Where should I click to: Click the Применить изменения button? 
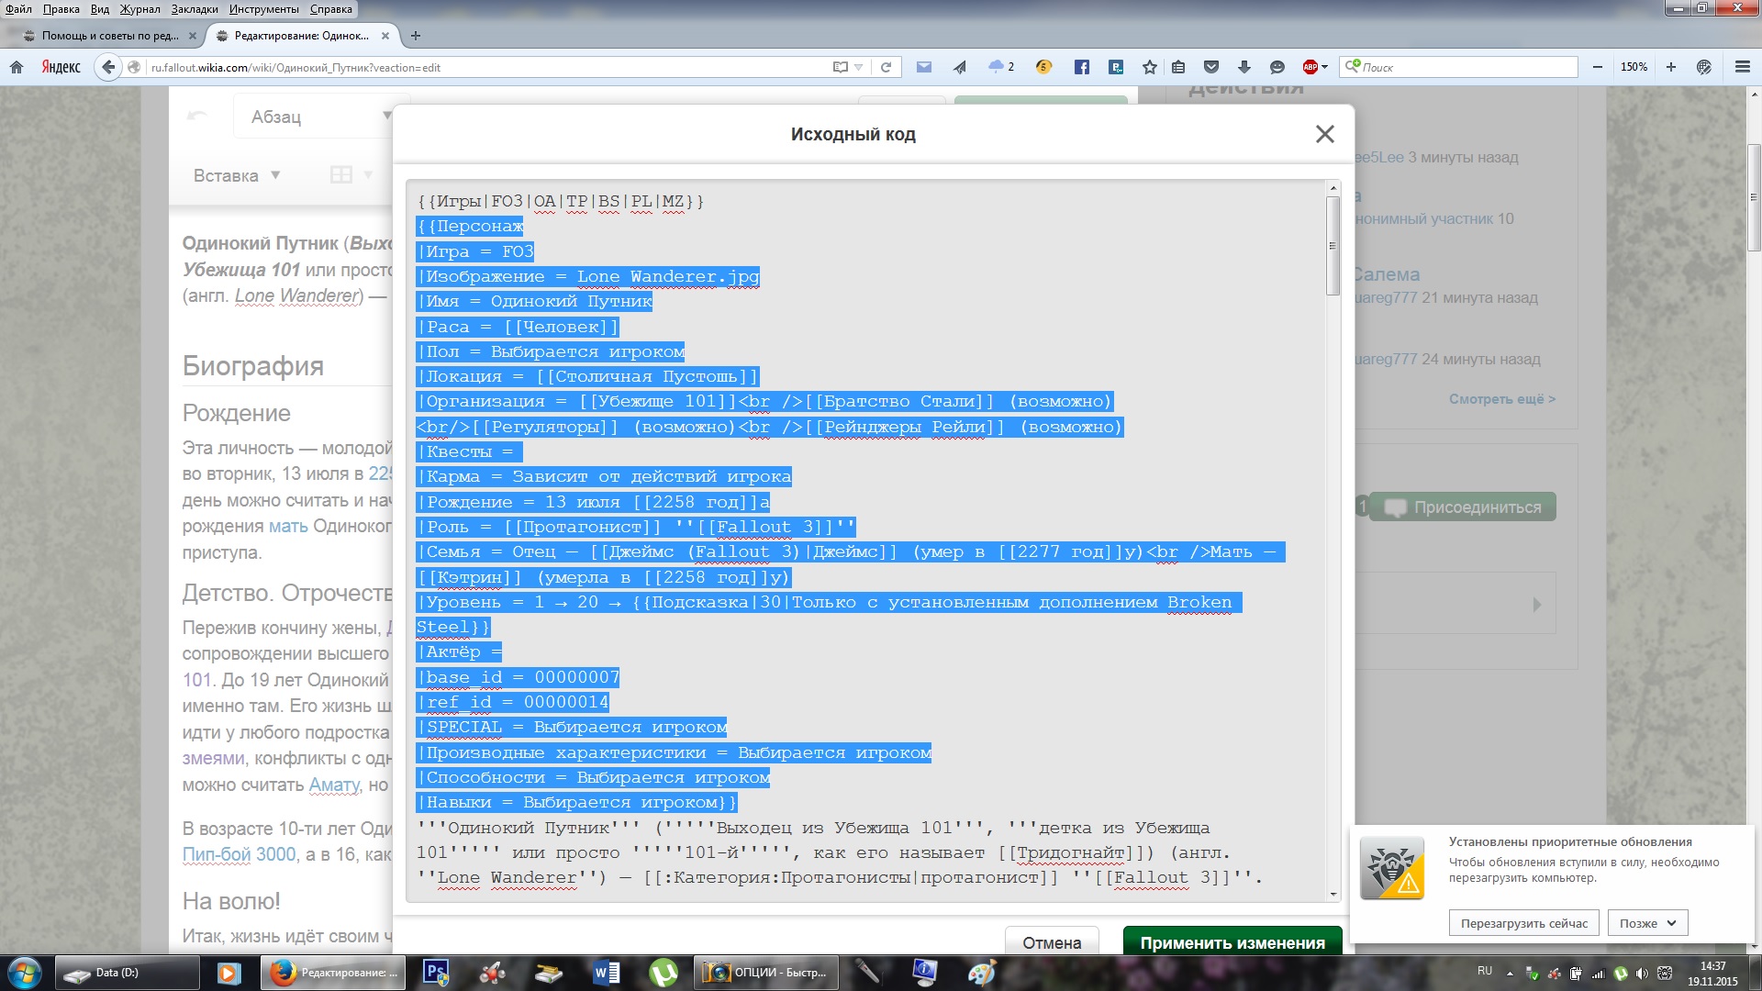1232,942
